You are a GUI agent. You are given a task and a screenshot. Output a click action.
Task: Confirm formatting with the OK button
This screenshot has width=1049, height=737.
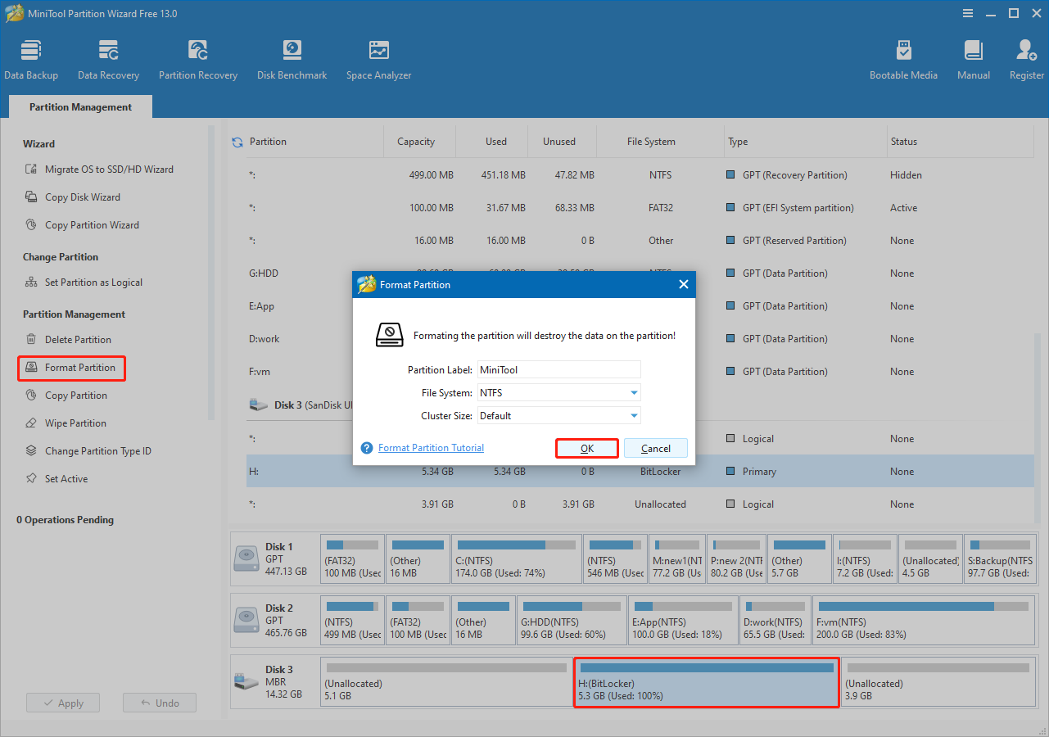(x=586, y=448)
